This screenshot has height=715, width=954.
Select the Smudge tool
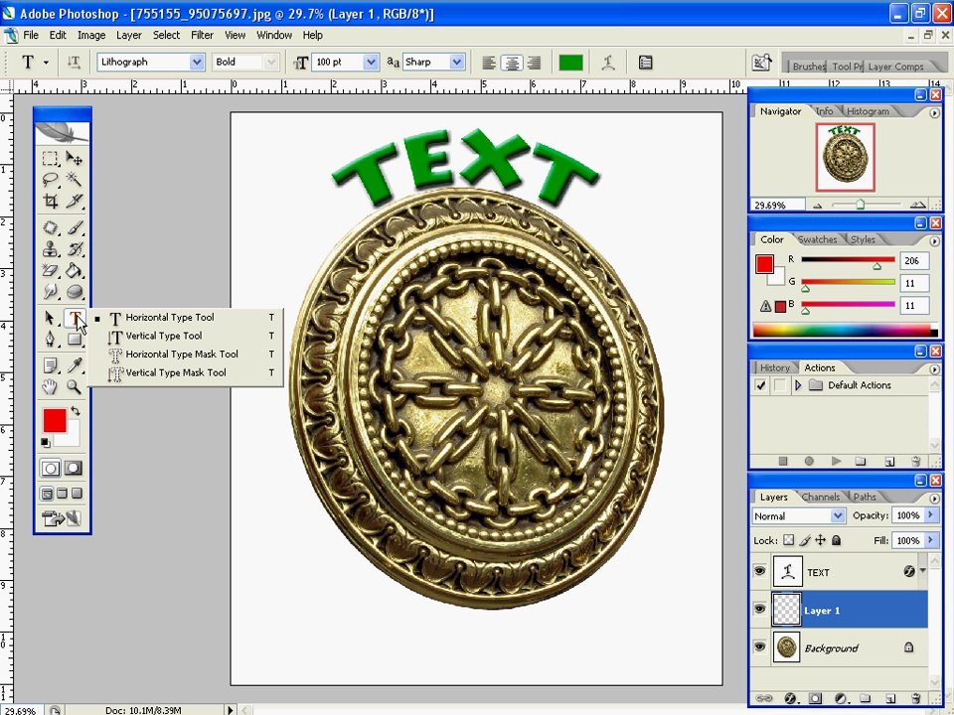pyautogui.click(x=51, y=291)
